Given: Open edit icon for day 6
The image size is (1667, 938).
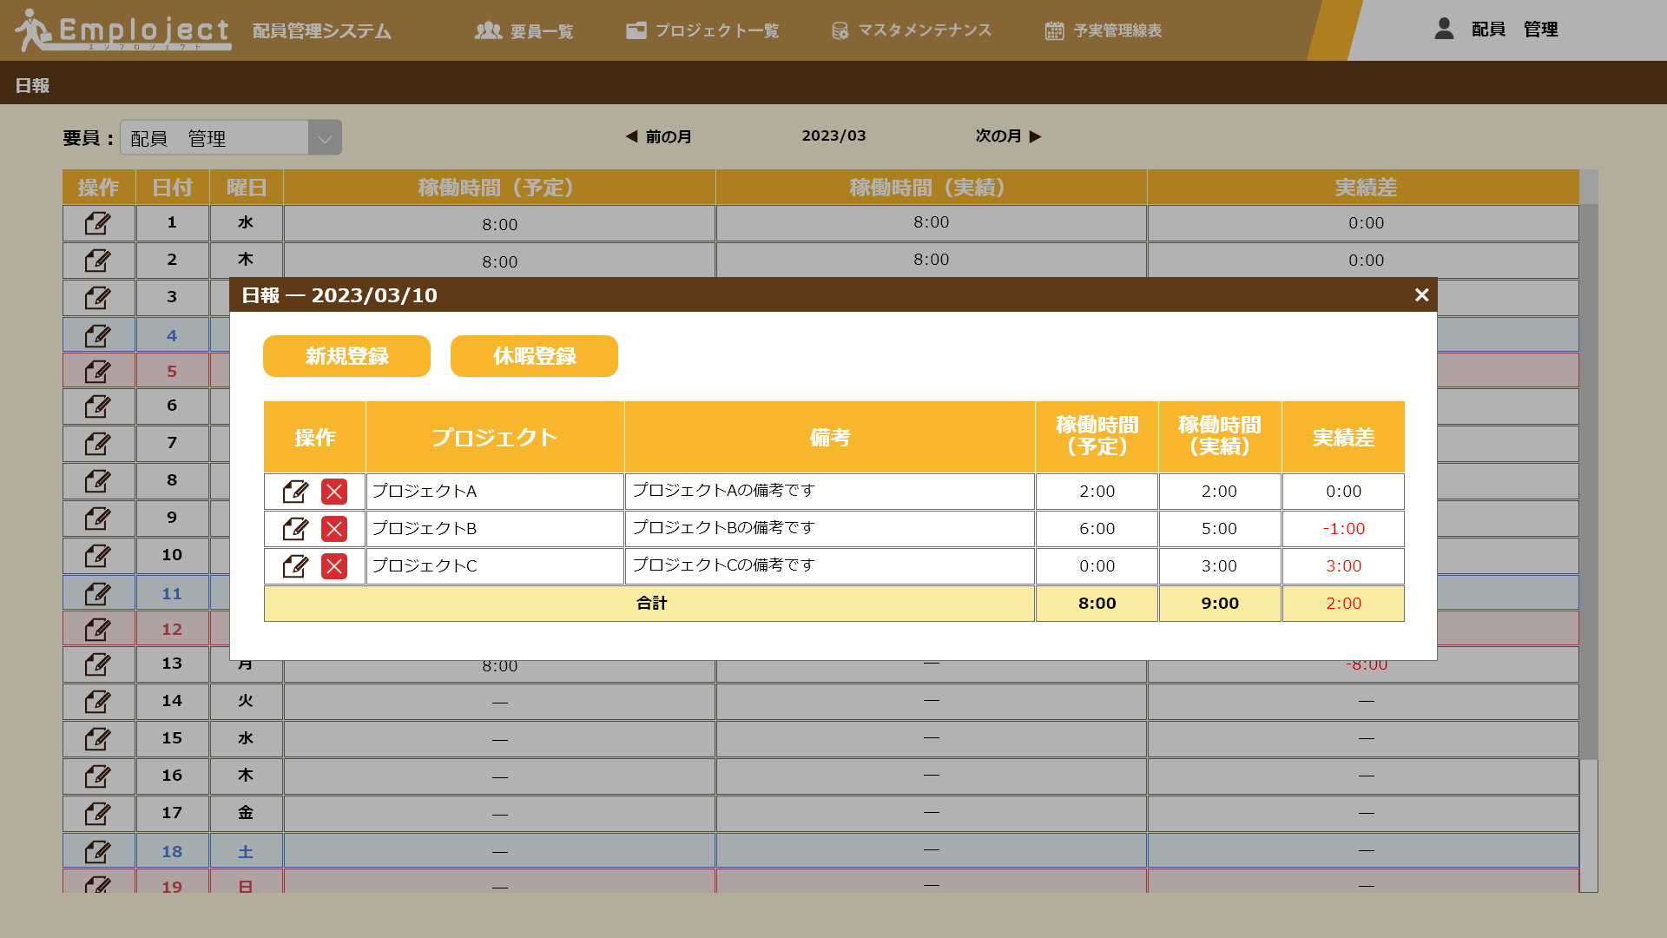Looking at the screenshot, I should pyautogui.click(x=98, y=406).
